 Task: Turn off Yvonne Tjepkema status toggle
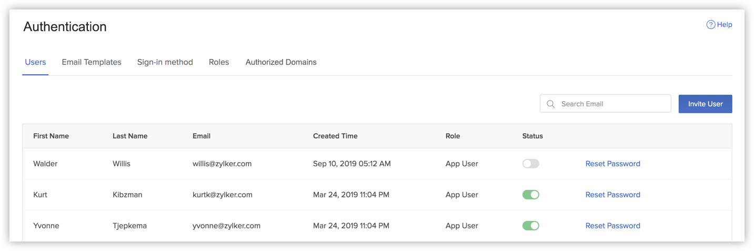click(531, 226)
